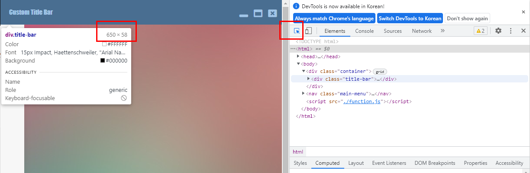This screenshot has width=530, height=173.
Task: Select the DOCTYPE declaration row
Action: [410, 41]
